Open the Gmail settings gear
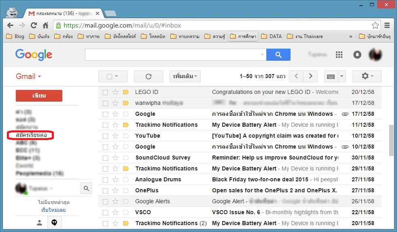This screenshot has height=232, width=397. (x=367, y=76)
